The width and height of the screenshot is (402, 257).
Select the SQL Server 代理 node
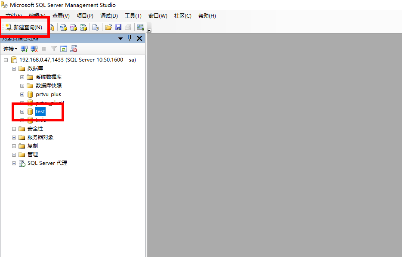point(47,163)
